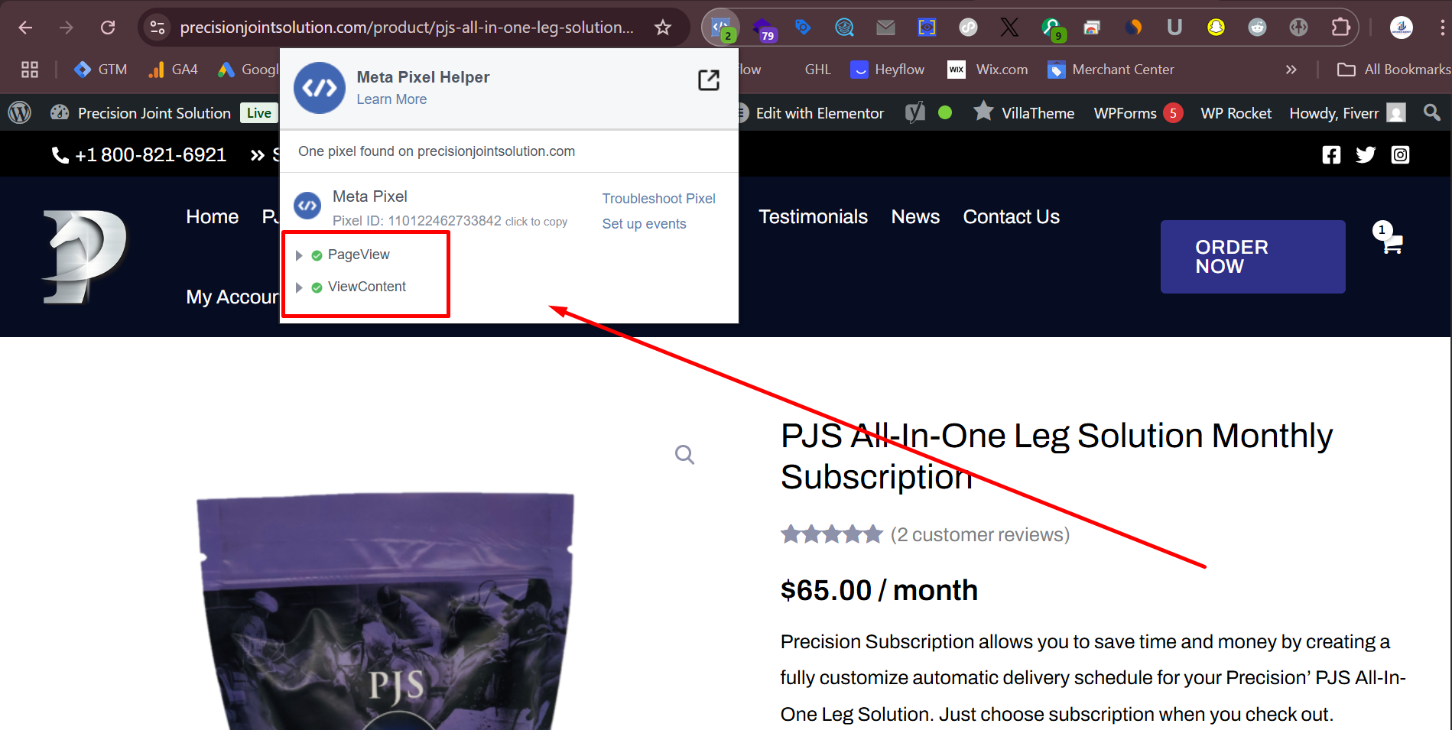The width and height of the screenshot is (1452, 730).
Task: Open the Troubleshoot Pixel link
Action: pos(658,199)
